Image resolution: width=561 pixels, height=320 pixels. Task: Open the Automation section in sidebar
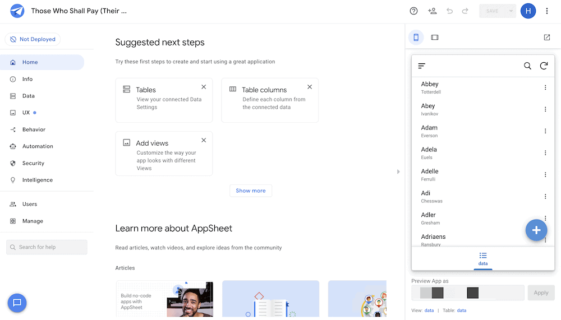(38, 146)
